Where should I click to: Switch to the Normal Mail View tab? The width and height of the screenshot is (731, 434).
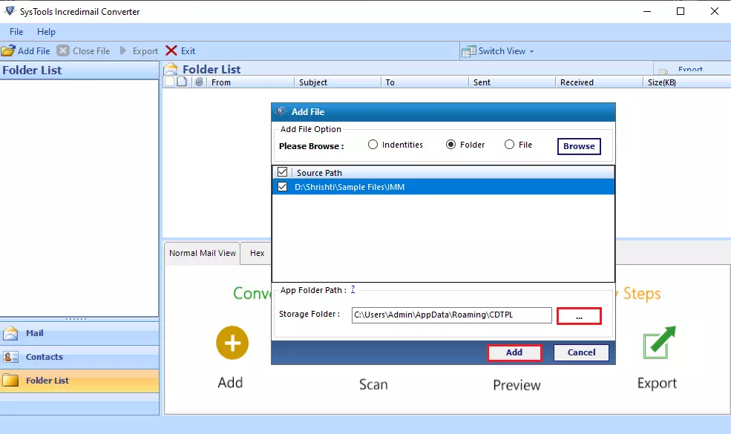203,253
